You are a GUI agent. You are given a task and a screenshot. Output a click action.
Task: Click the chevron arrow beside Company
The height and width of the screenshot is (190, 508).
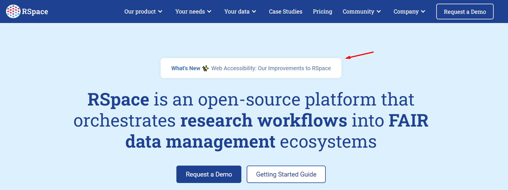[x=423, y=12]
